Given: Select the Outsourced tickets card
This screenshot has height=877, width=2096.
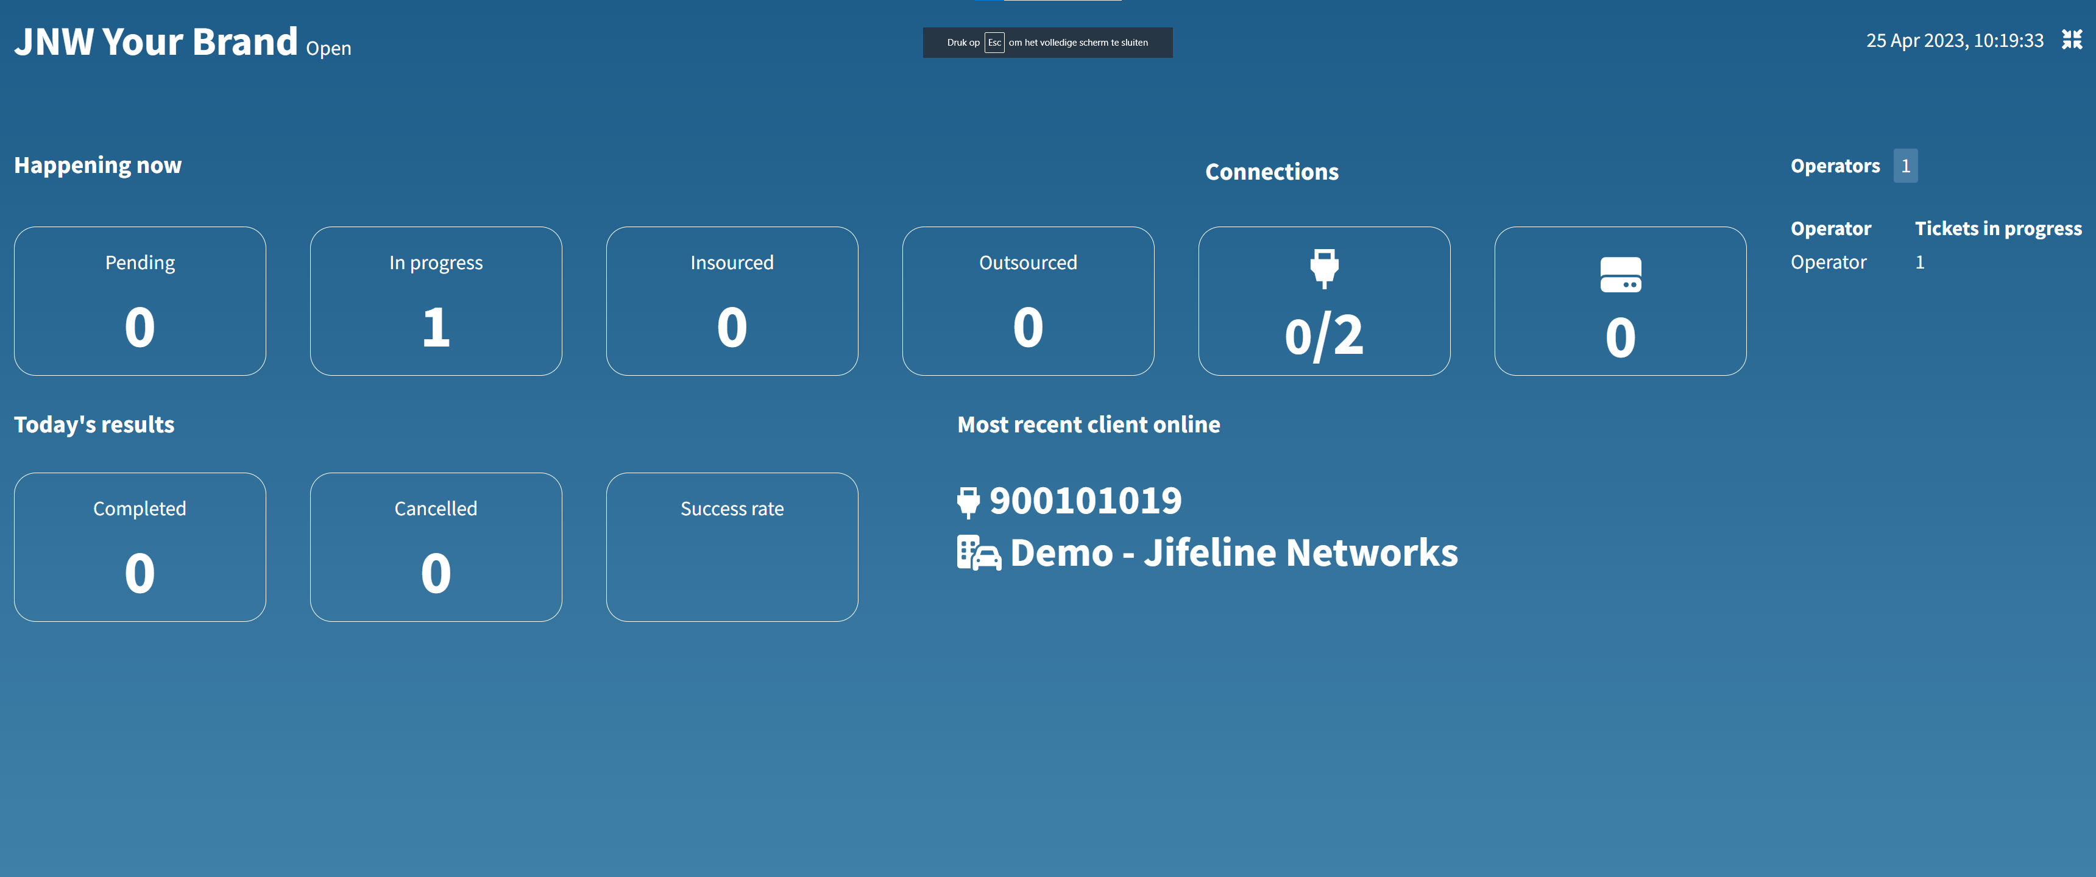Looking at the screenshot, I should tap(1028, 301).
